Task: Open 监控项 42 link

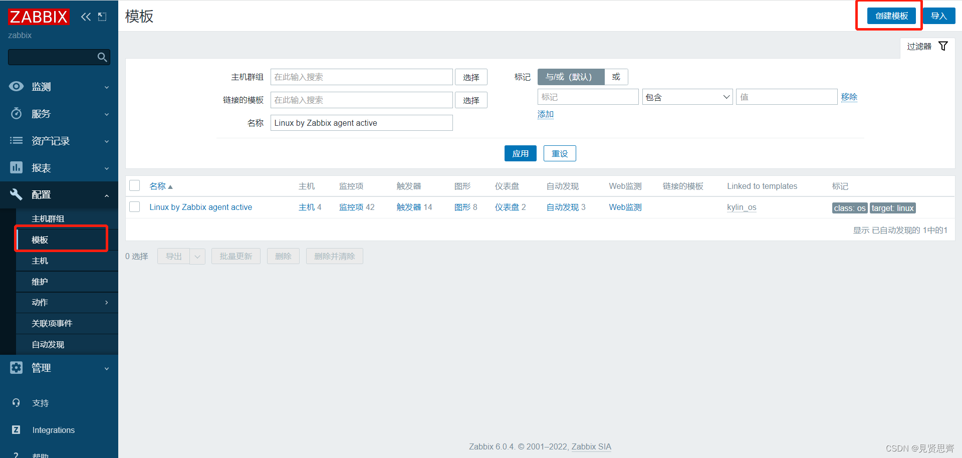Action: (x=351, y=207)
